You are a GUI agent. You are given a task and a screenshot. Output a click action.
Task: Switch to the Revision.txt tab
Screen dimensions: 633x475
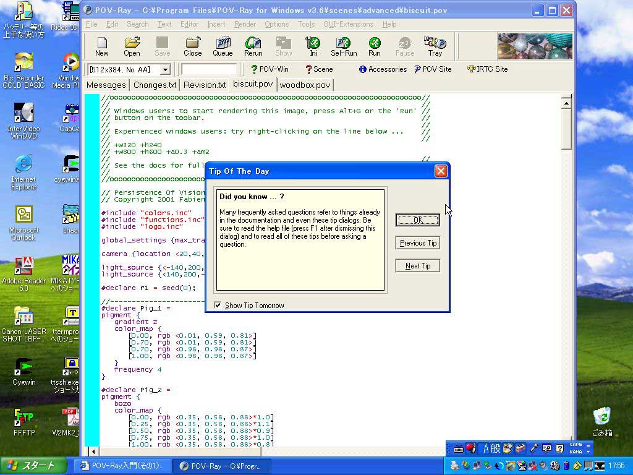(205, 85)
